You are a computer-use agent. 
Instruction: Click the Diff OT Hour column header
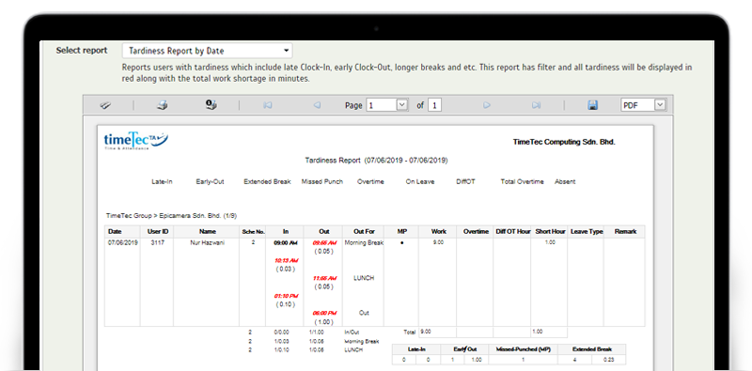(512, 231)
